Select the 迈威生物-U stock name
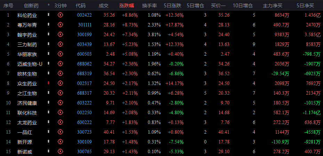This screenshot has width=323, height=156. point(30,64)
